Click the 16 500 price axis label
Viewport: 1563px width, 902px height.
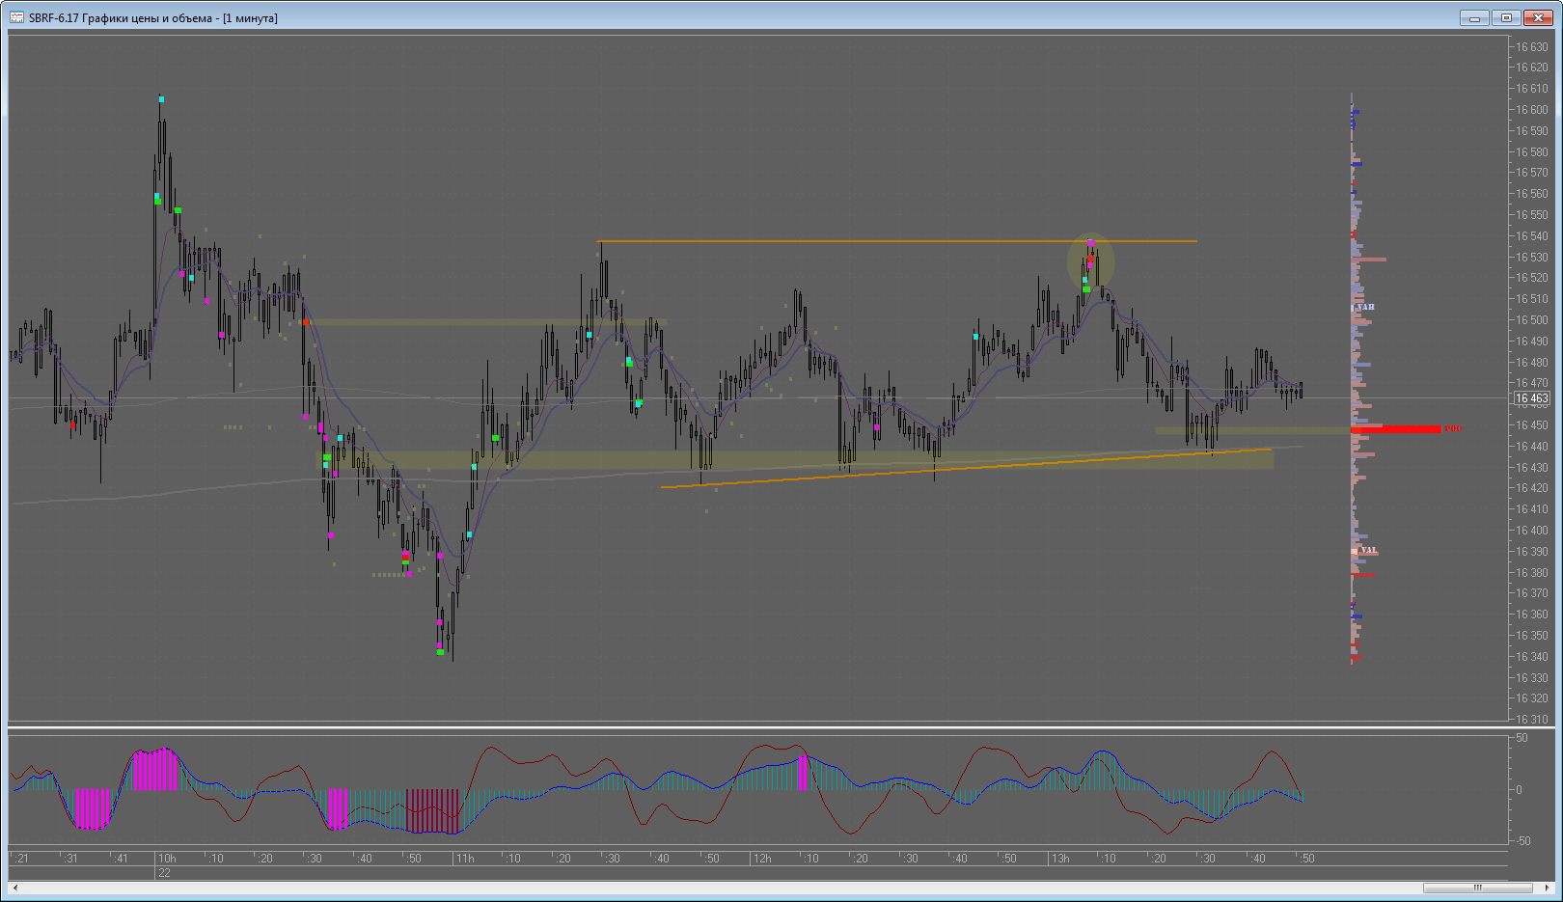[1531, 320]
